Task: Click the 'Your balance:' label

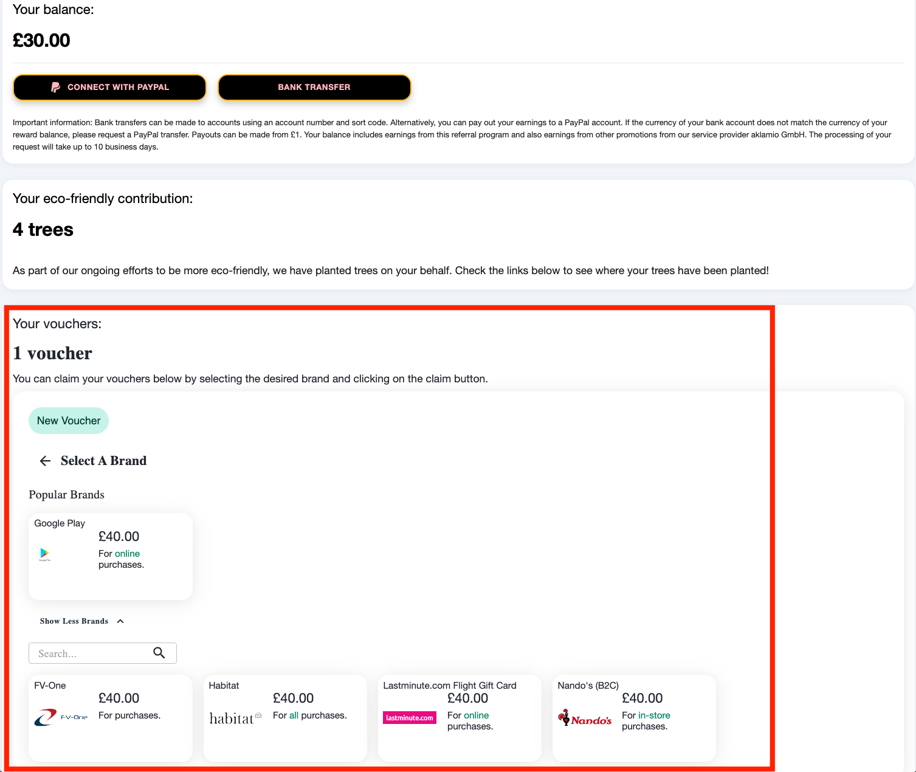Action: click(x=53, y=10)
